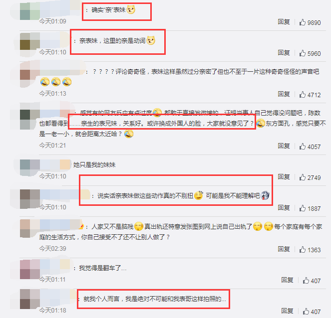Image resolution: width=331 pixels, height=318 pixels.
Task: Like the comment with 1363 likes
Action: coord(302,250)
